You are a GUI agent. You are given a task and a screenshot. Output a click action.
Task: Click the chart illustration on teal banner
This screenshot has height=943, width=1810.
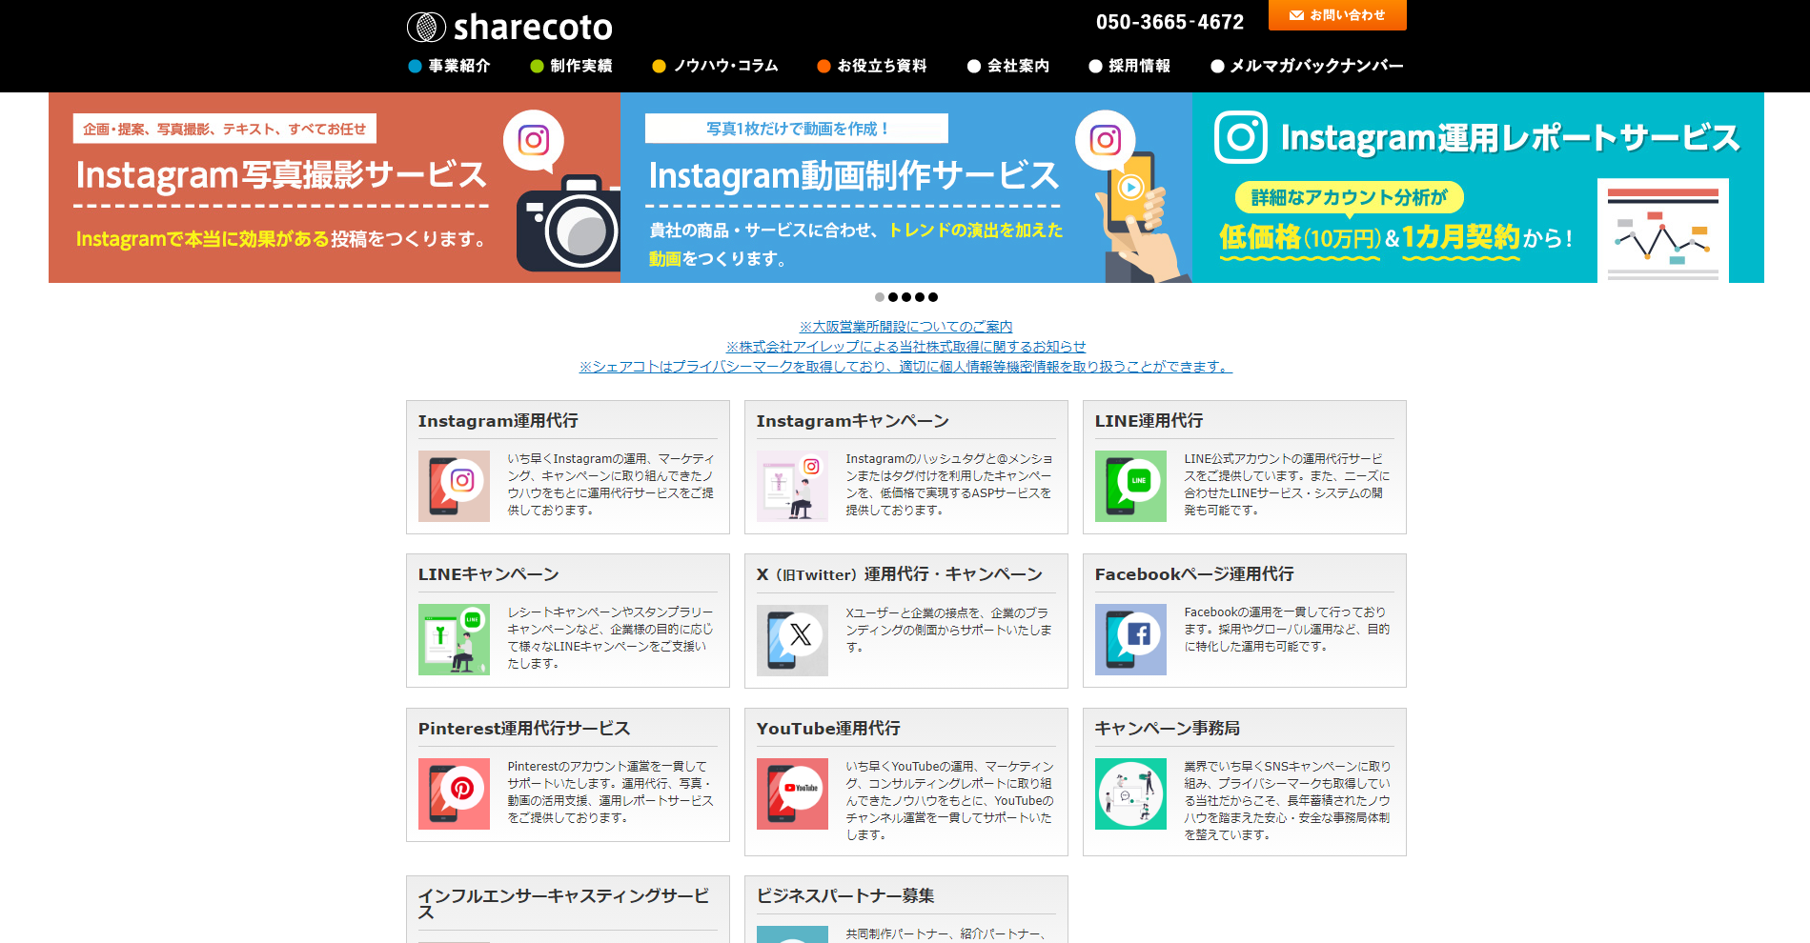1663,231
